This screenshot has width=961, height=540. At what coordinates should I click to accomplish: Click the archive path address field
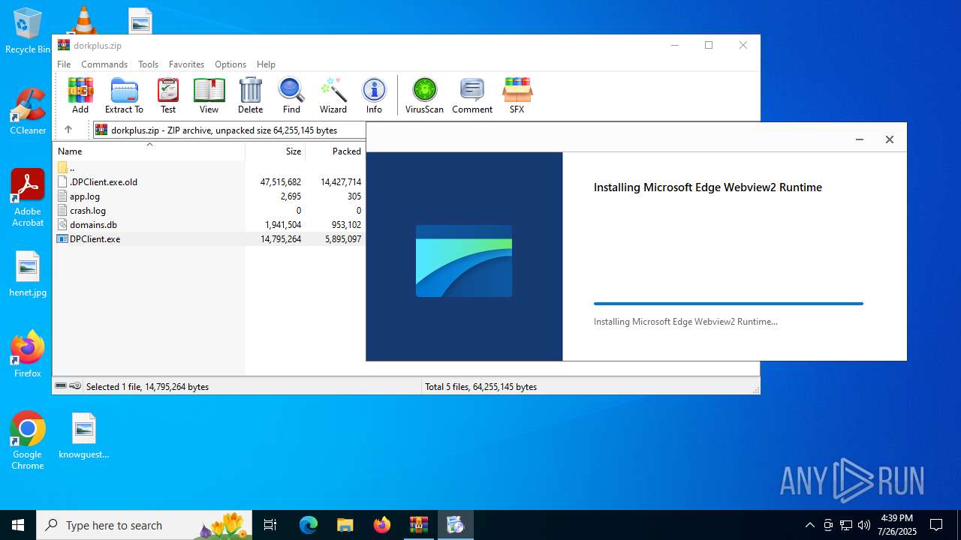(229, 130)
